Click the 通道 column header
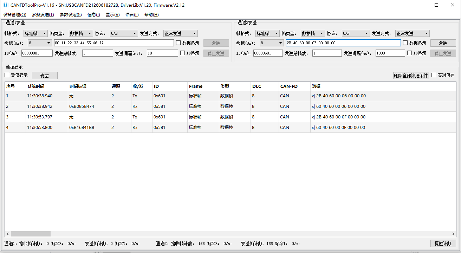The image size is (461, 253). (121, 86)
